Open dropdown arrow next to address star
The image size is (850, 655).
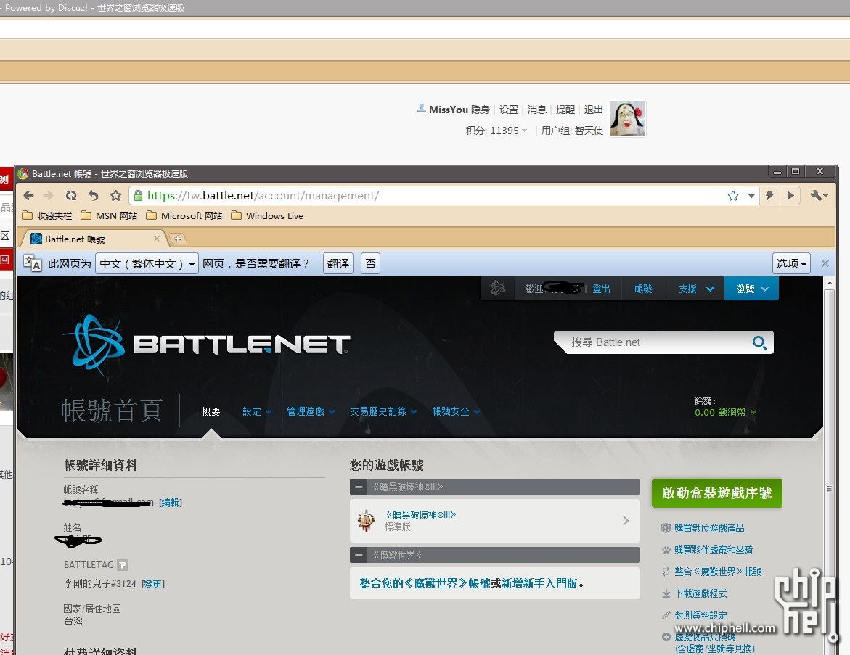point(751,196)
